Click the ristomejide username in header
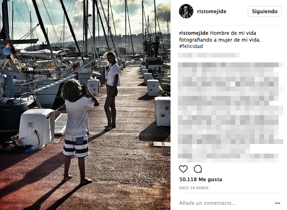The width and height of the screenshot is (287, 210). [x=212, y=11]
